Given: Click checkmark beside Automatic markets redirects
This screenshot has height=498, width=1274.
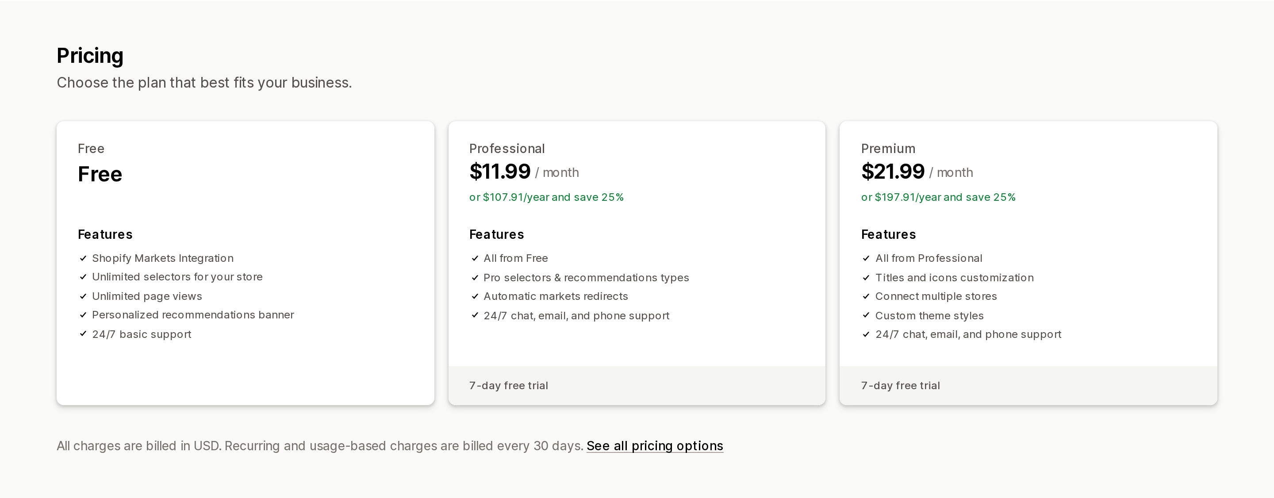Looking at the screenshot, I should (x=475, y=296).
